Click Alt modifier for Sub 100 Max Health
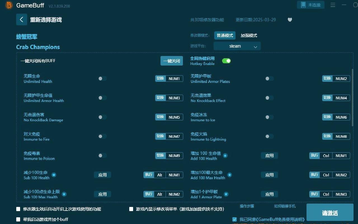The width and height of the screenshot is (358, 224). 160,194
